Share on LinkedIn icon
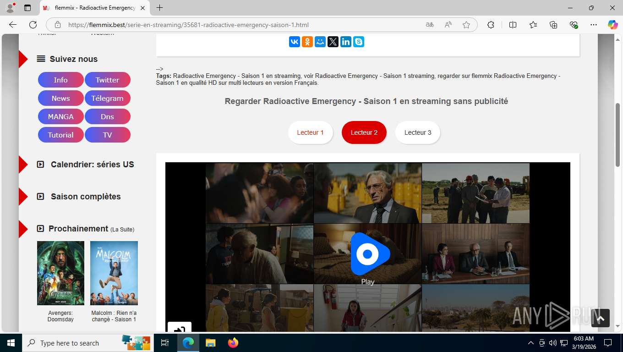 (346, 42)
